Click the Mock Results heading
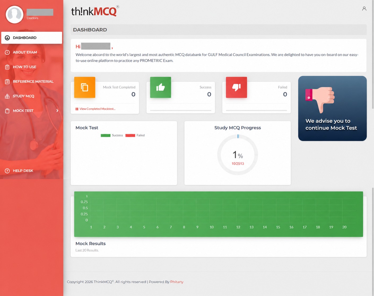The width and height of the screenshot is (374, 296). click(x=90, y=243)
